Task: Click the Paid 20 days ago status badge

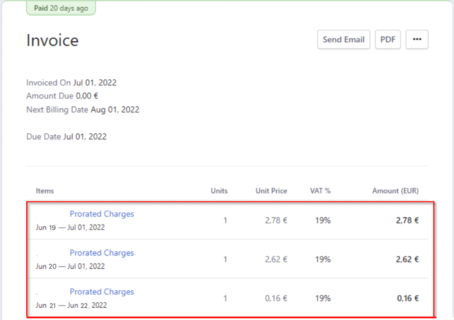Action: pos(61,8)
